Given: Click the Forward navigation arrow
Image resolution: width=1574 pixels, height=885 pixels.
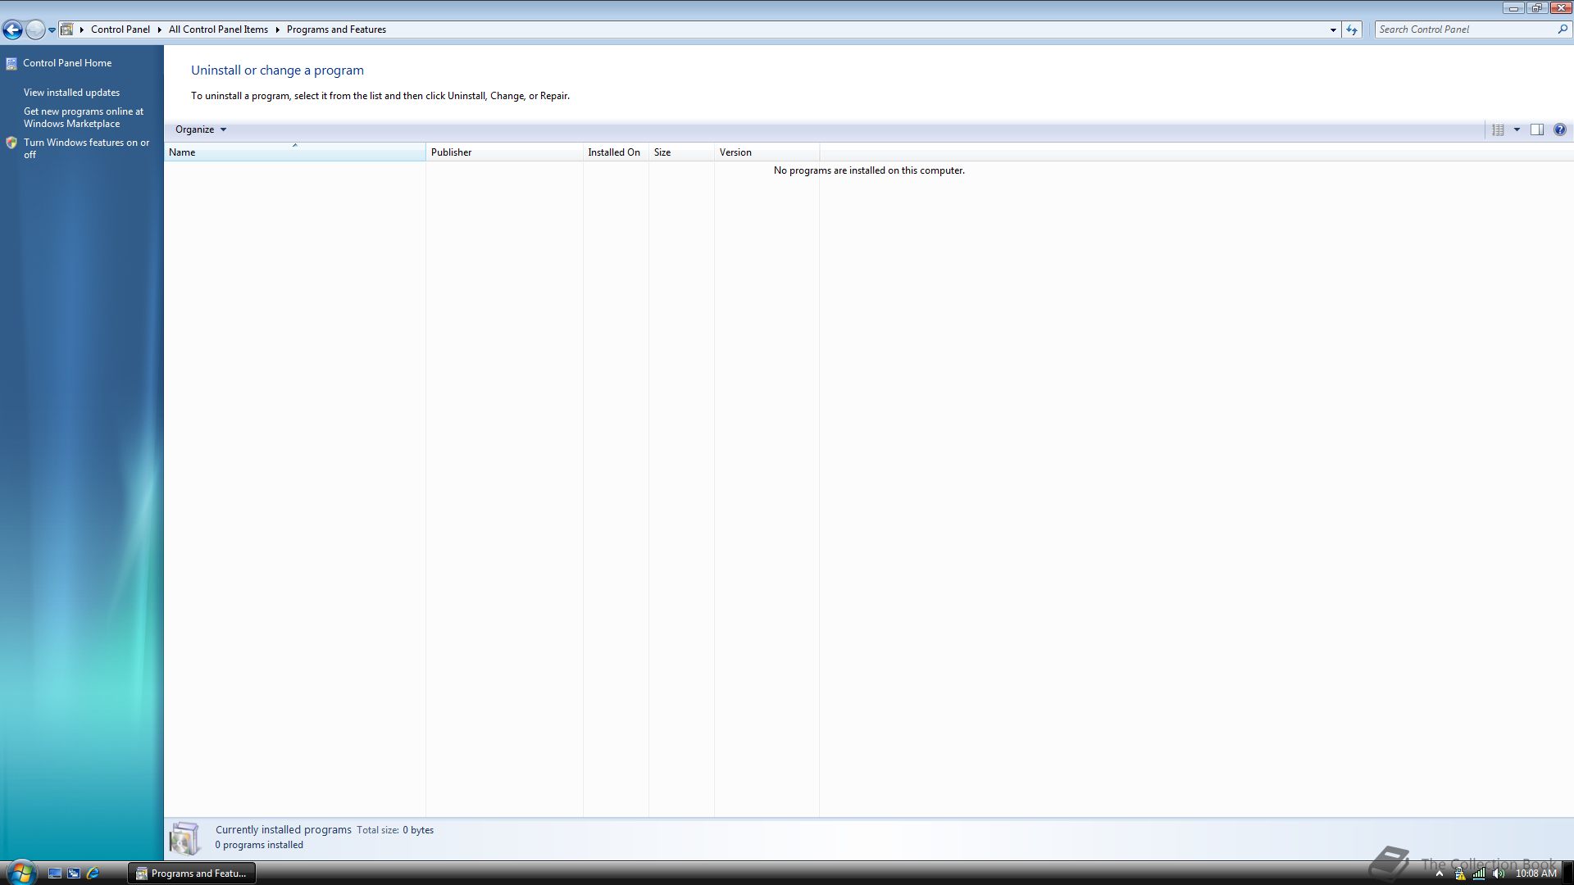Looking at the screenshot, I should 35,30.
